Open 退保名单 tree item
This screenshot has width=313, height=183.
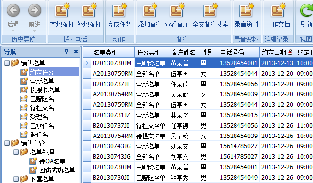coord(42,135)
